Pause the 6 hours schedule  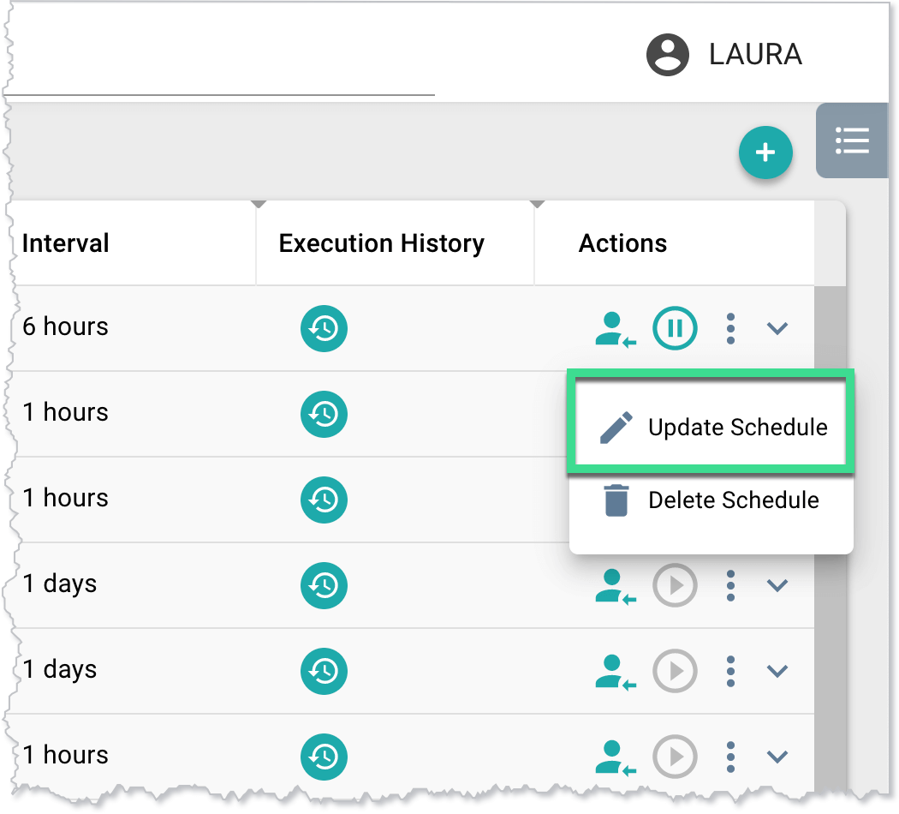click(675, 328)
